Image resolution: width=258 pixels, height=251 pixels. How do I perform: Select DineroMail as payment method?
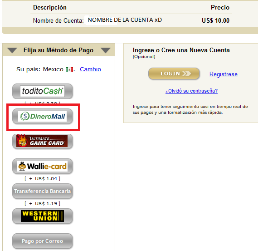(x=43, y=116)
